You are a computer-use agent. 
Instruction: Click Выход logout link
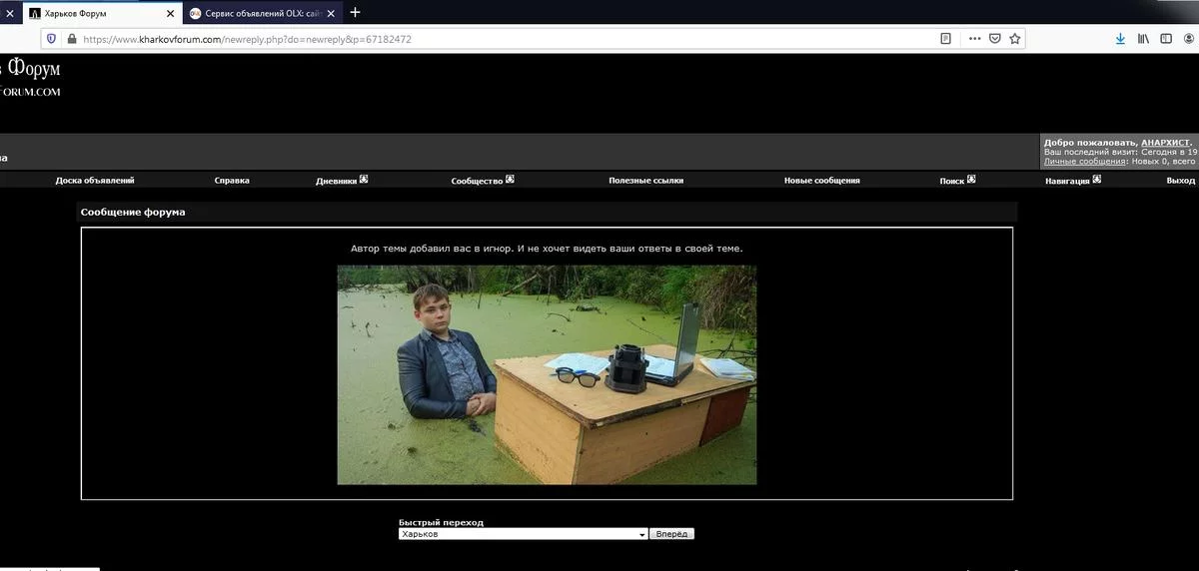click(x=1181, y=181)
